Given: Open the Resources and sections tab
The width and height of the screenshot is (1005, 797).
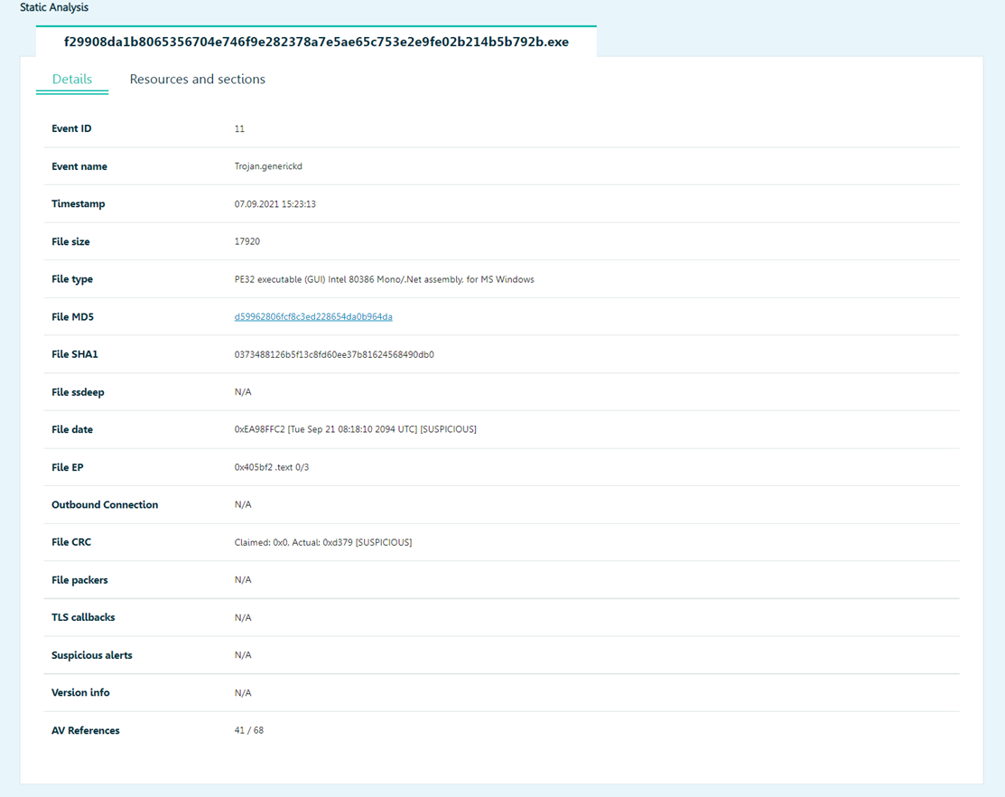Looking at the screenshot, I should click(197, 80).
